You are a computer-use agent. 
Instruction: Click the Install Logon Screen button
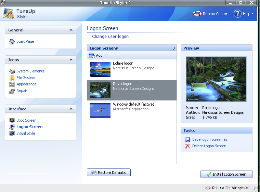[226, 174]
